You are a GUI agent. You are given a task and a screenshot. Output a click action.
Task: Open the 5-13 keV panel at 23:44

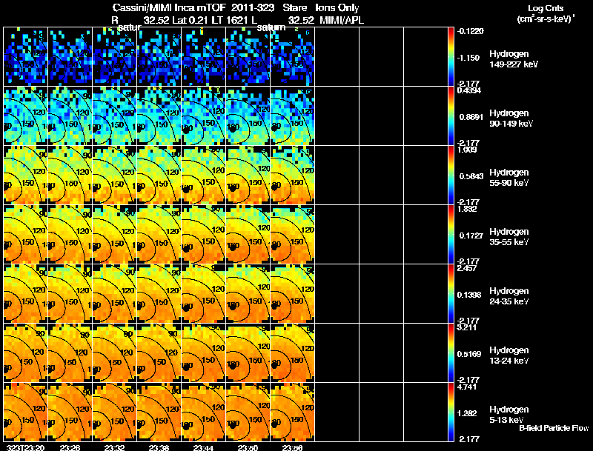(x=203, y=412)
